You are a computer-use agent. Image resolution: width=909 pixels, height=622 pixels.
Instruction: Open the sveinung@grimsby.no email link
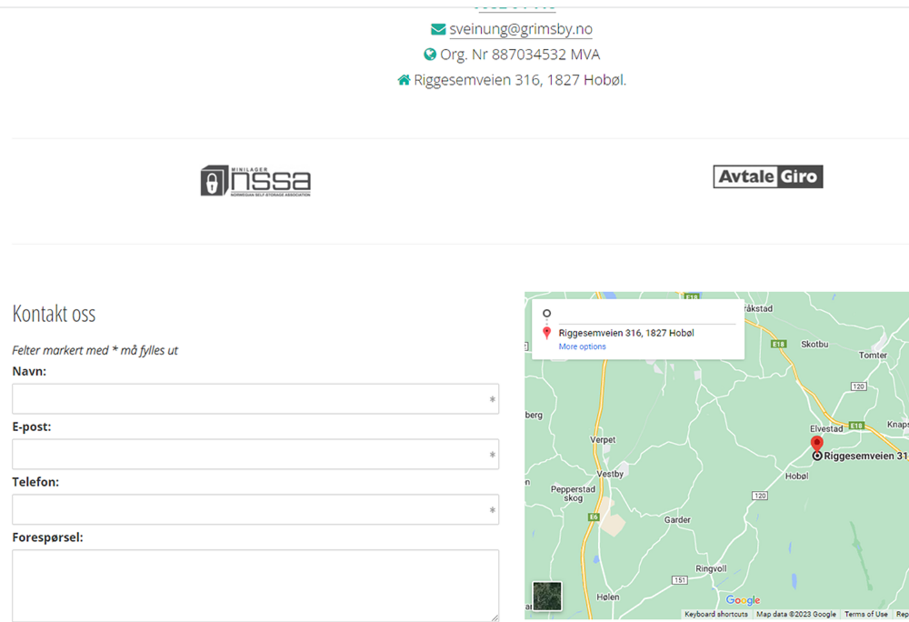(521, 29)
